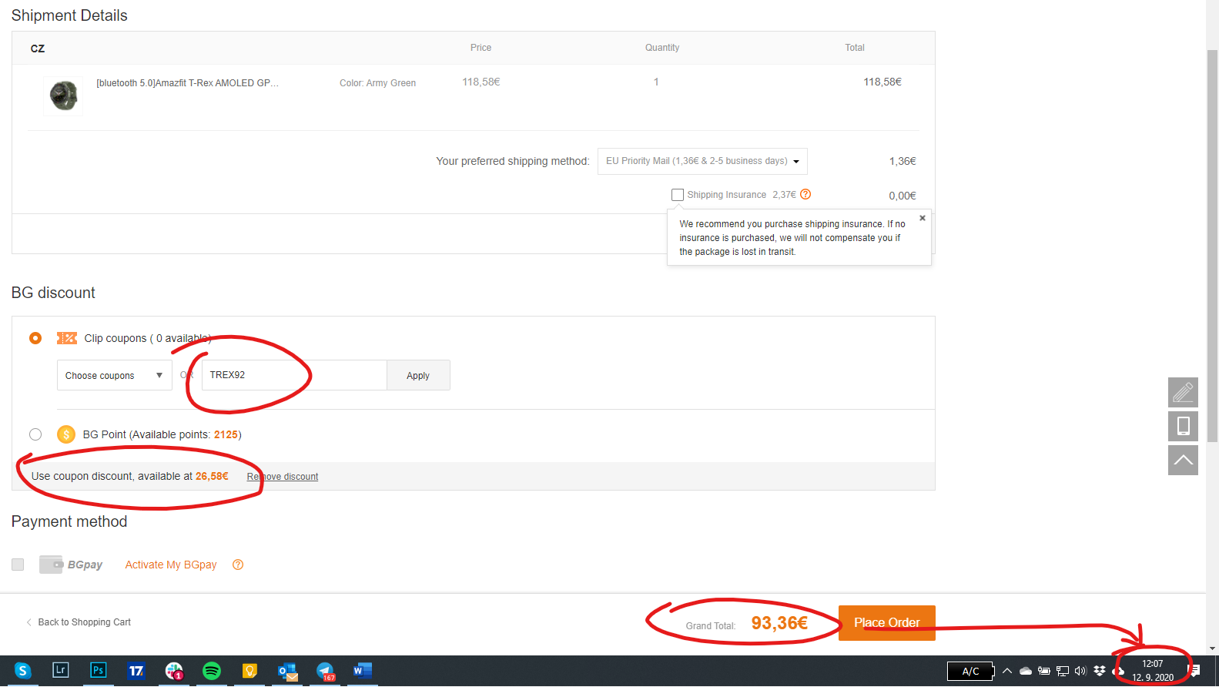Open OneDrive from system tray
Viewport: 1219px width, 687px height.
(x=1026, y=671)
